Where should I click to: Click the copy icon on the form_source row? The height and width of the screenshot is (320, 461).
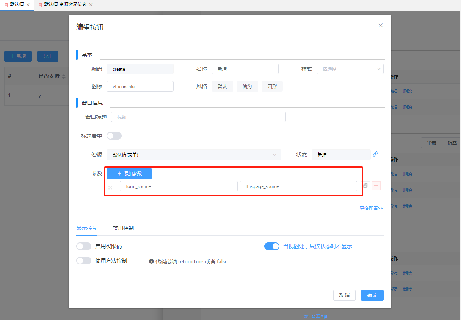click(365, 186)
